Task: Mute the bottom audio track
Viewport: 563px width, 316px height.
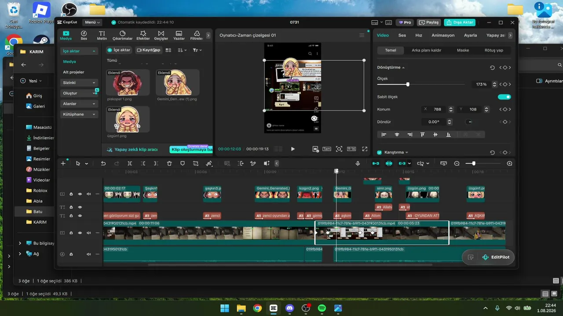Action: [89, 254]
